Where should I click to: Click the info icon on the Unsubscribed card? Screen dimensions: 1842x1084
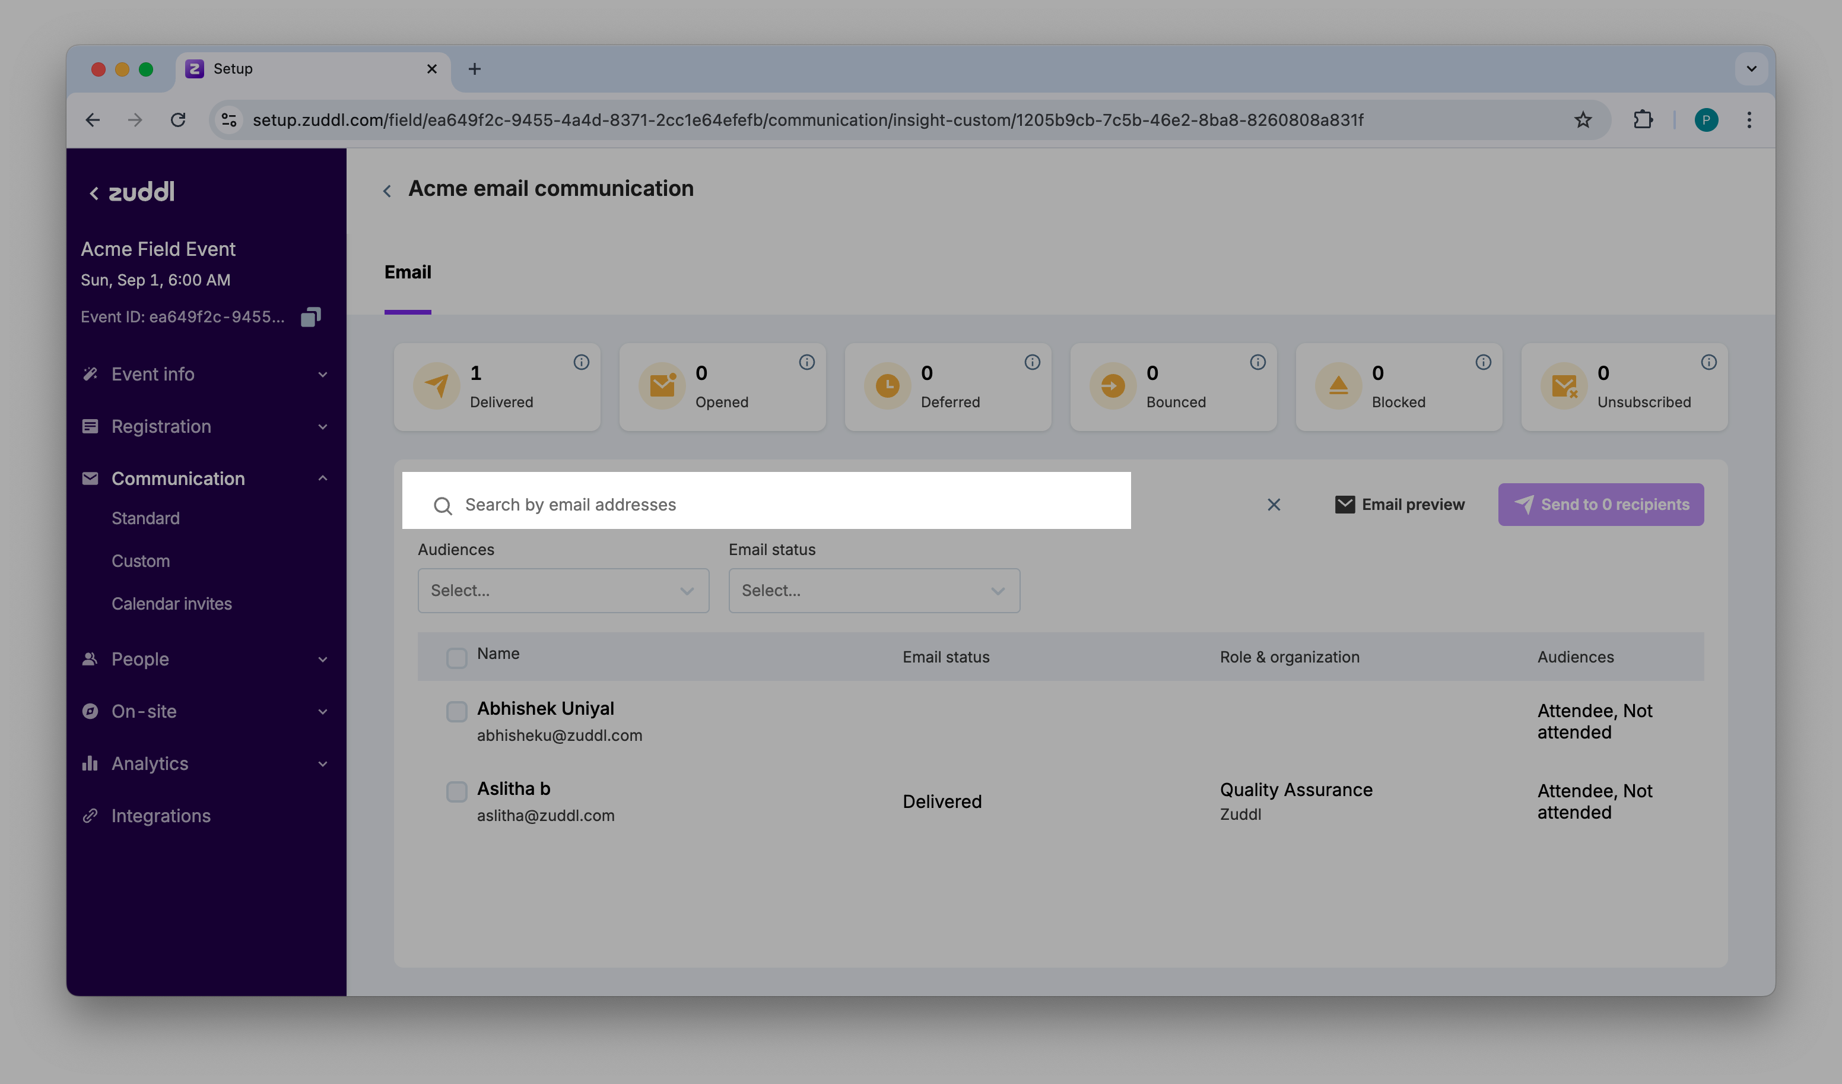(x=1708, y=362)
